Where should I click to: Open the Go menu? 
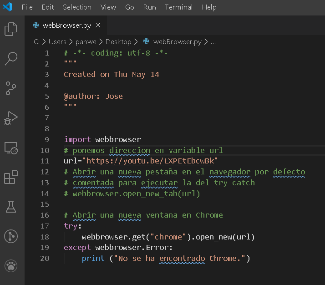[130, 7]
